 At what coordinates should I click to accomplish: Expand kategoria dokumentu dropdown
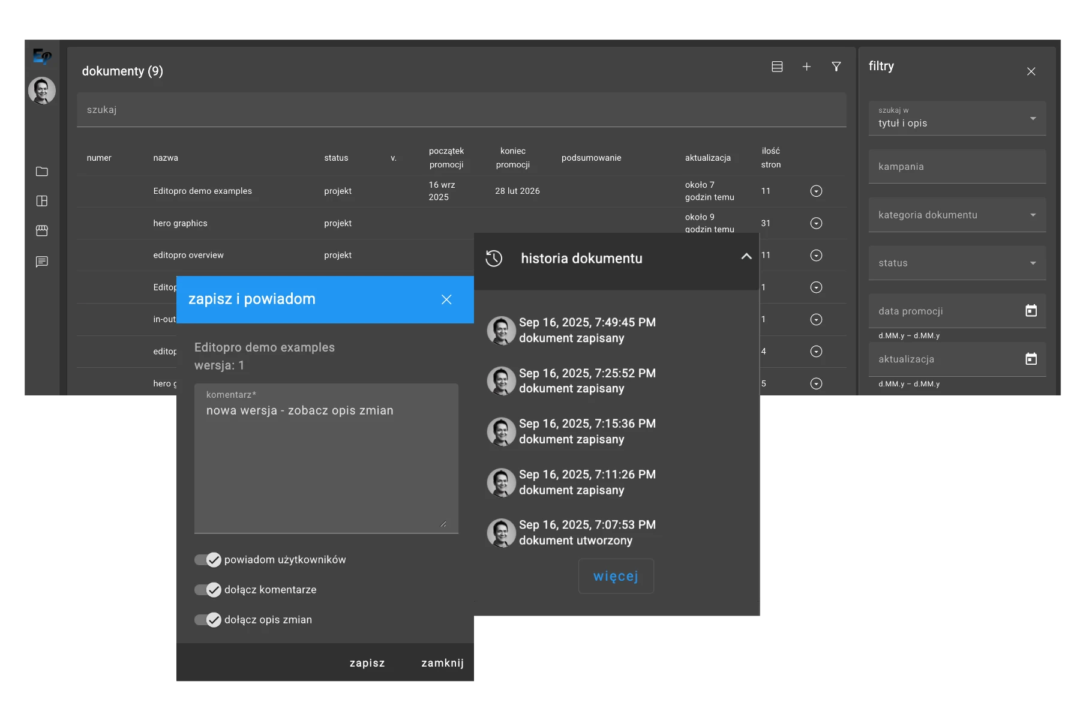957,215
